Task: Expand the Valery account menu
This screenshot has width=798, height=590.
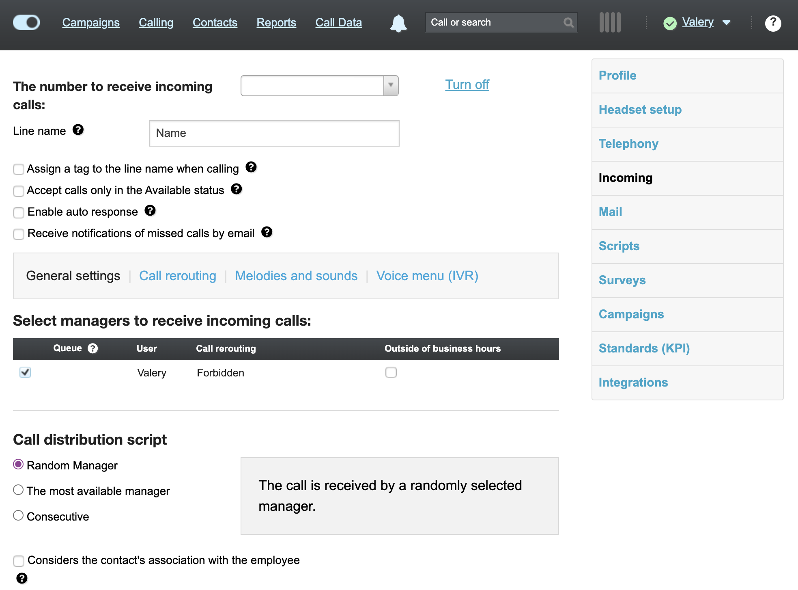Action: coord(727,22)
